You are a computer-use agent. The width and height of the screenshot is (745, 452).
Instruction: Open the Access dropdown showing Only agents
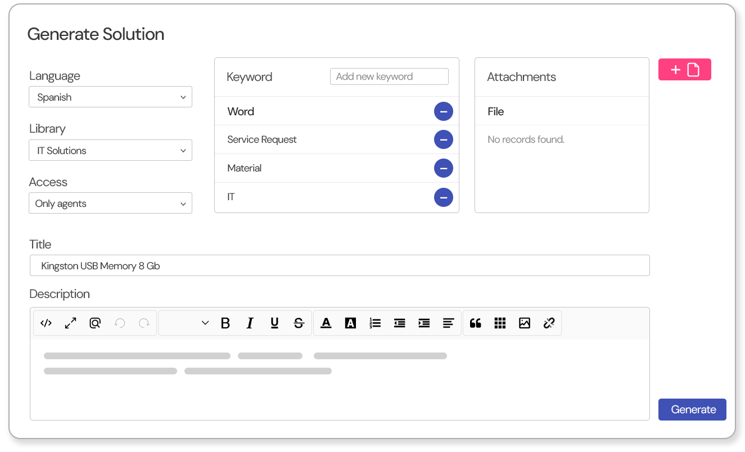coord(110,203)
